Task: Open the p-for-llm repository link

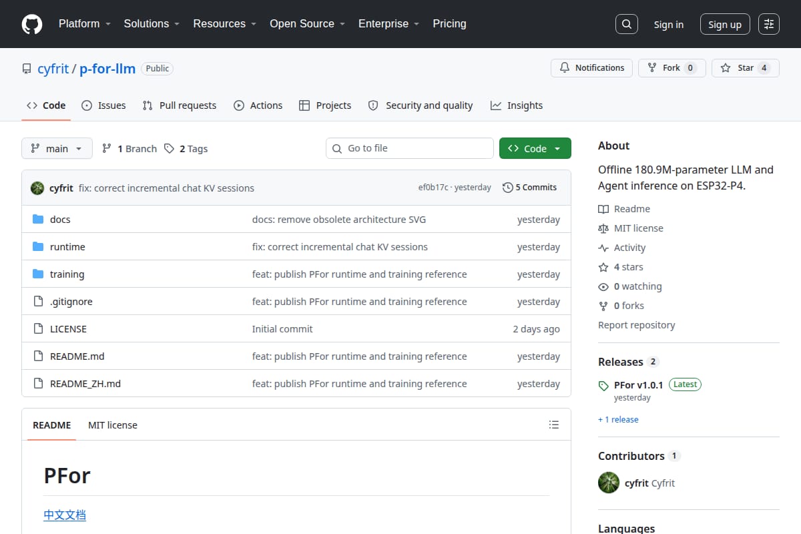Action: [x=107, y=69]
